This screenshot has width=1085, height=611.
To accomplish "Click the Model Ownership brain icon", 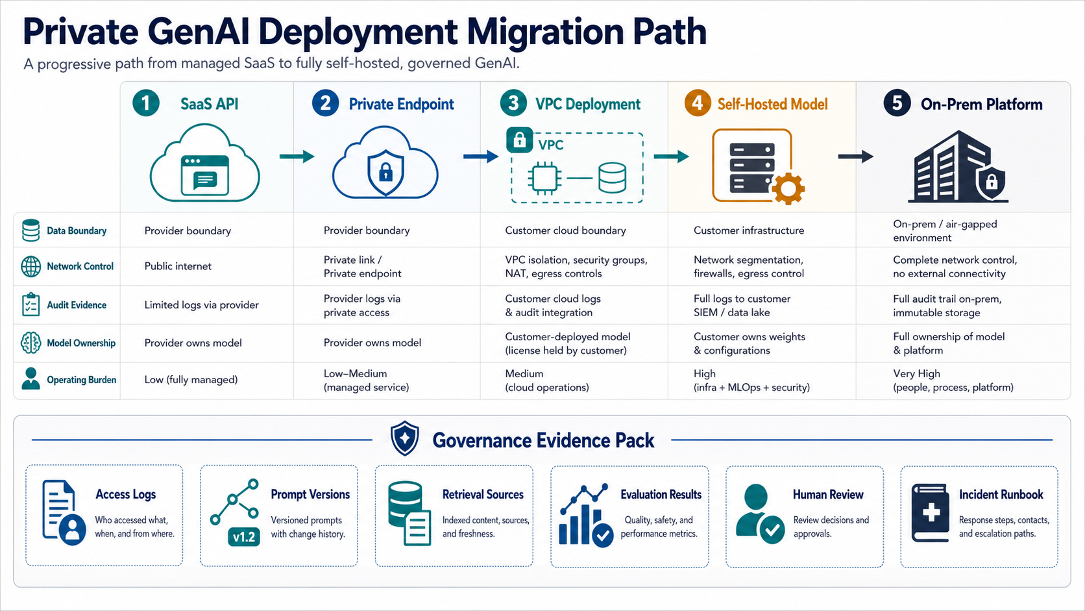I will point(30,343).
